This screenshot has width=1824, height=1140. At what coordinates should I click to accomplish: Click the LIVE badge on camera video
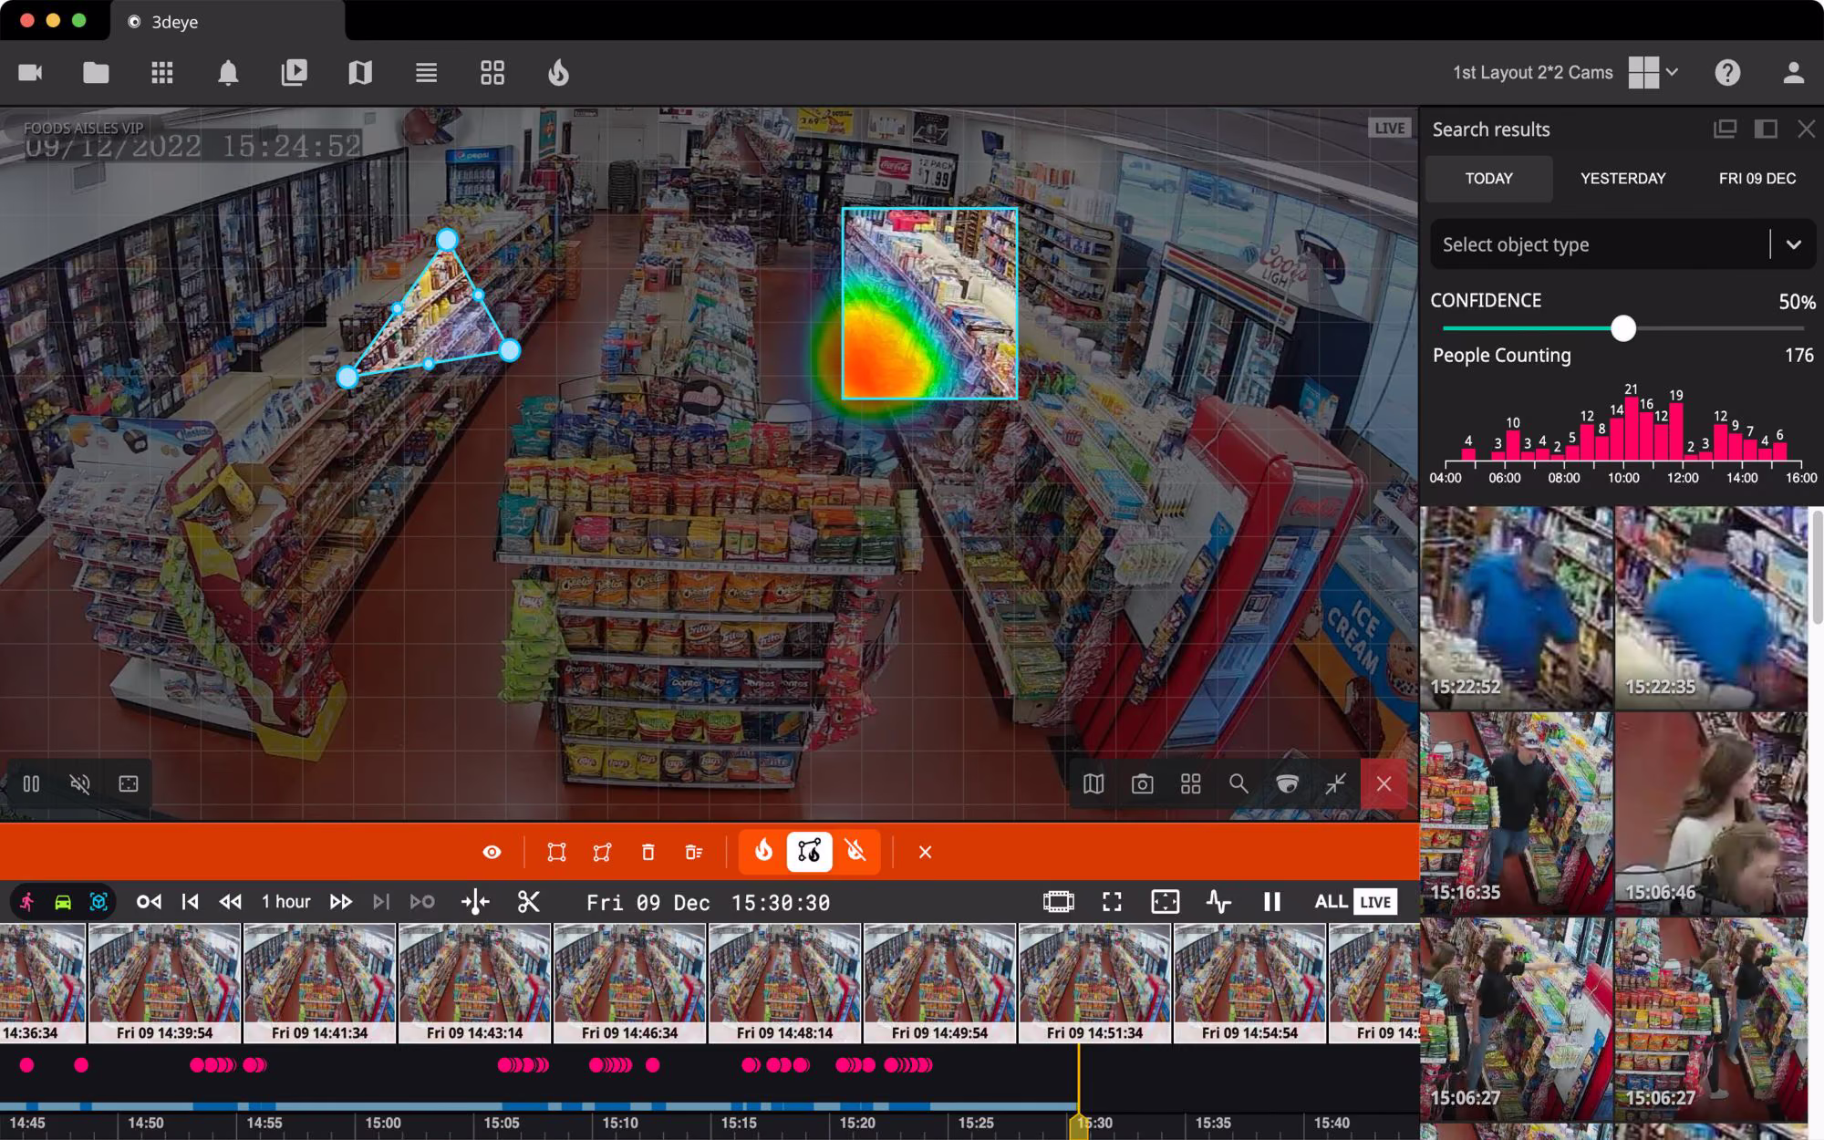[x=1389, y=128]
